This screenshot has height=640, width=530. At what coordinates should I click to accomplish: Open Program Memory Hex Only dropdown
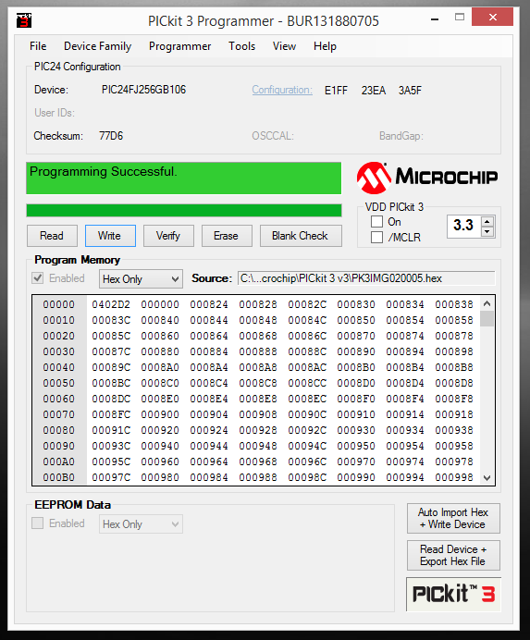click(x=141, y=279)
